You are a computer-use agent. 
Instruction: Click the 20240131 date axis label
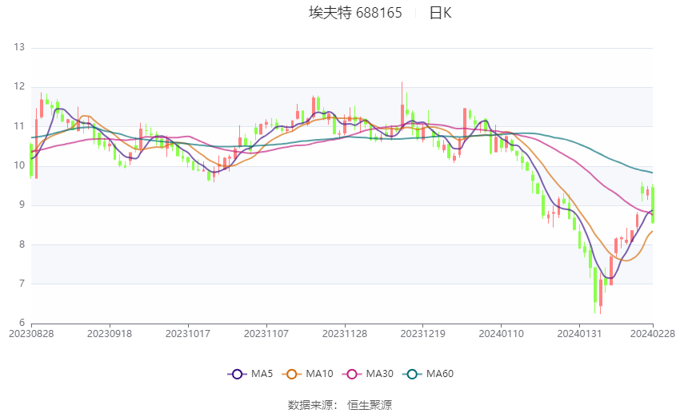(x=579, y=334)
